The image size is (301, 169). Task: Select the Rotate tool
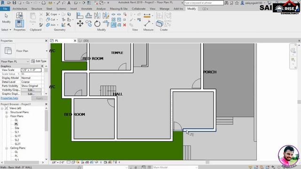[97, 24]
